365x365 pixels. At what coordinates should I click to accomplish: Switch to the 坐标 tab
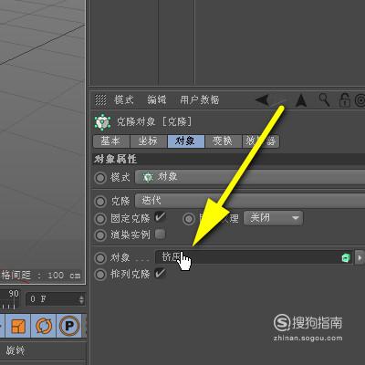149,141
